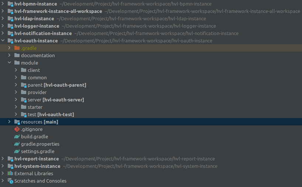
Task: Click the build.gradle elephant icon
Action: point(17,136)
